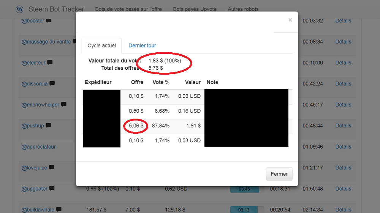
Task: Open Bots de vote basés sur l'offre menu
Action: pos(128,9)
